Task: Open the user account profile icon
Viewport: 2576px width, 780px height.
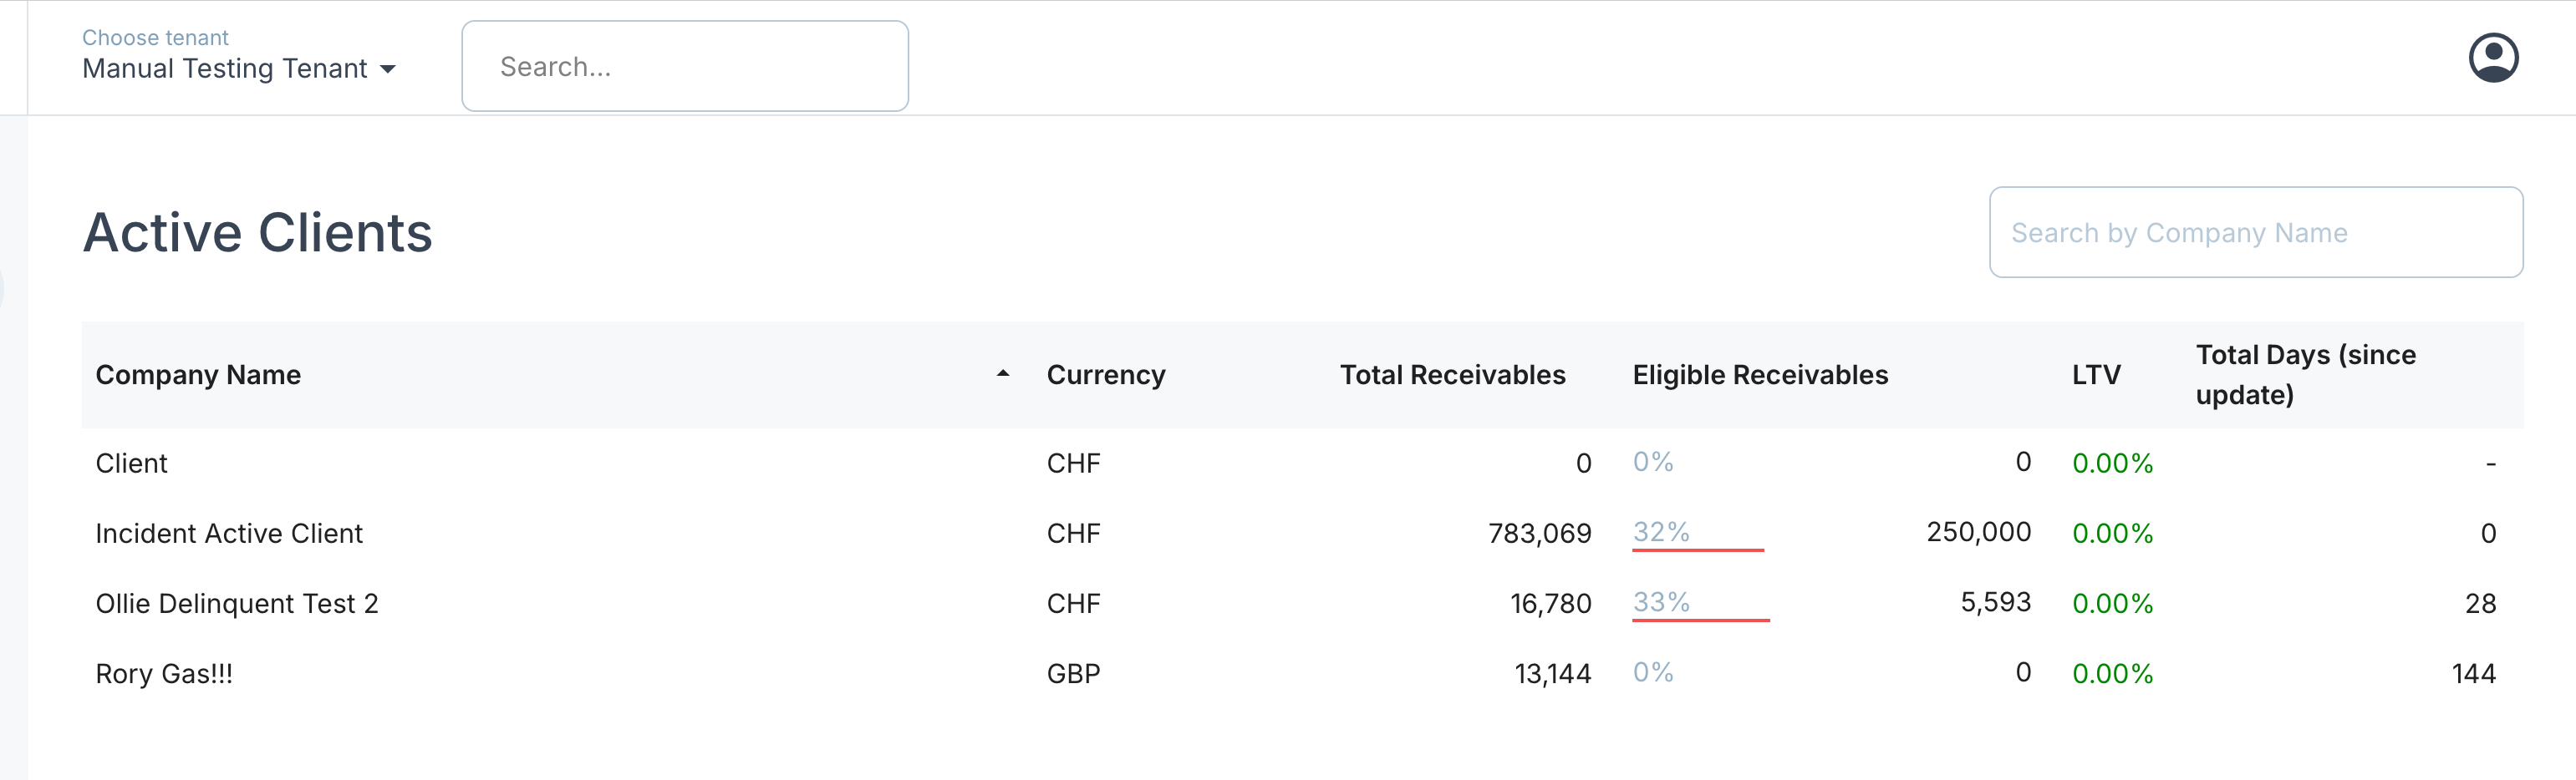Action: (2492, 58)
